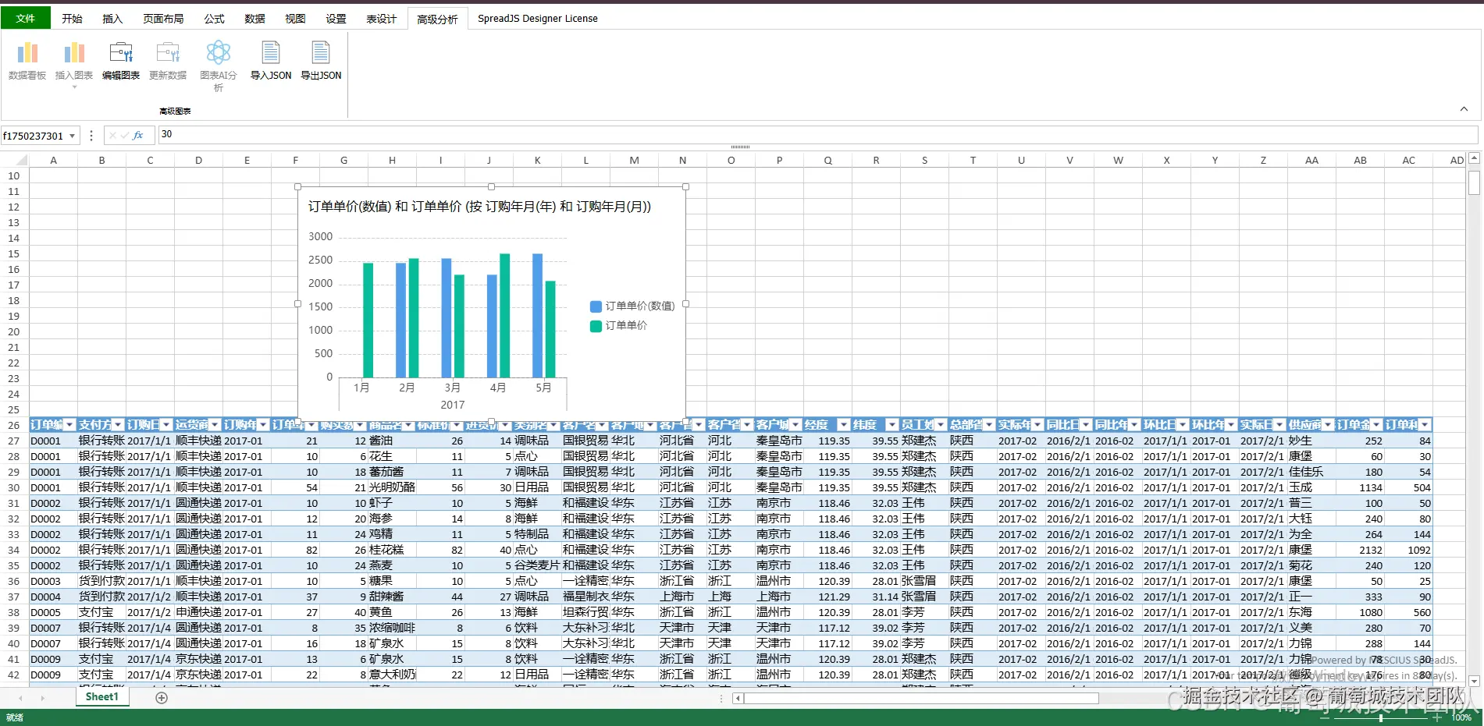Expand the 插入图表 dropdown arrow
This screenshot has width=1484, height=726.
(x=74, y=87)
